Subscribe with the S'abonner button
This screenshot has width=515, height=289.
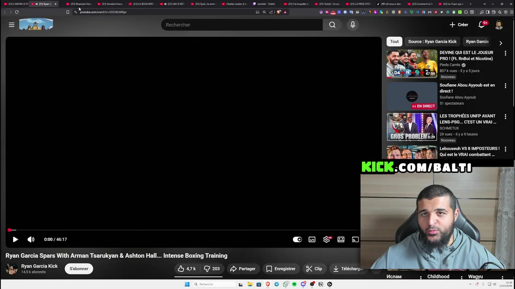tap(79, 269)
